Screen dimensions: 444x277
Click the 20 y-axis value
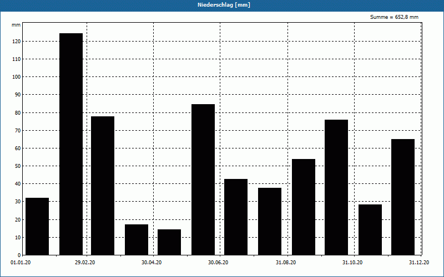click(x=18, y=219)
